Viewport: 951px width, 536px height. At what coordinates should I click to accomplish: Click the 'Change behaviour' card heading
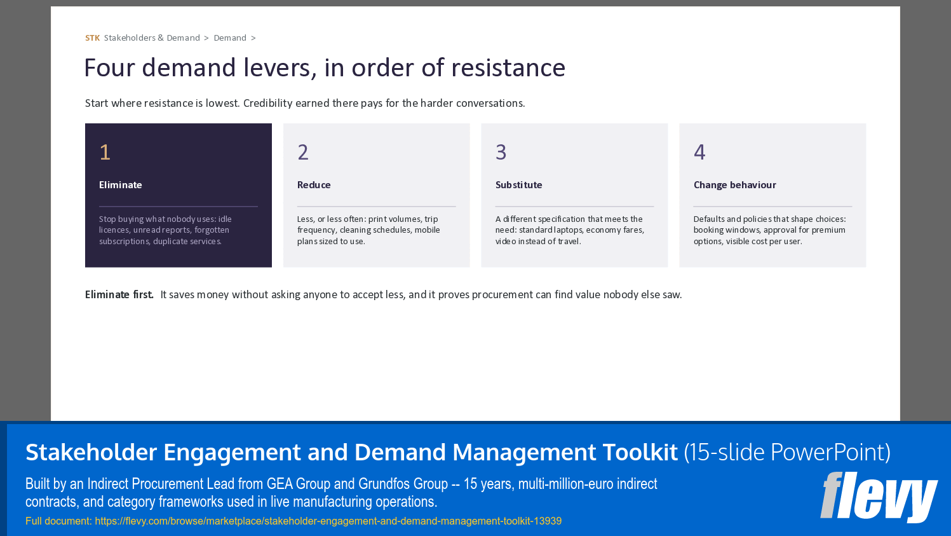[x=735, y=185]
